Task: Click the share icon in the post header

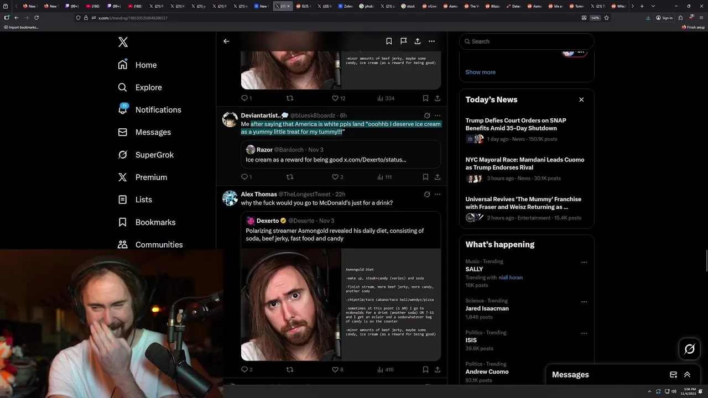Action: [x=418, y=41]
